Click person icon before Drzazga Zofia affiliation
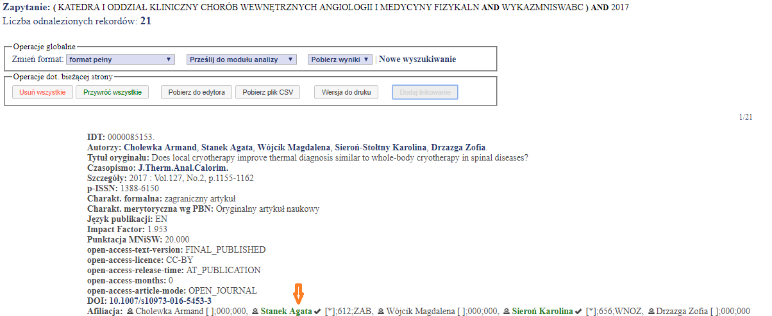Viewport: 772px width, 316px height. tap(651, 312)
